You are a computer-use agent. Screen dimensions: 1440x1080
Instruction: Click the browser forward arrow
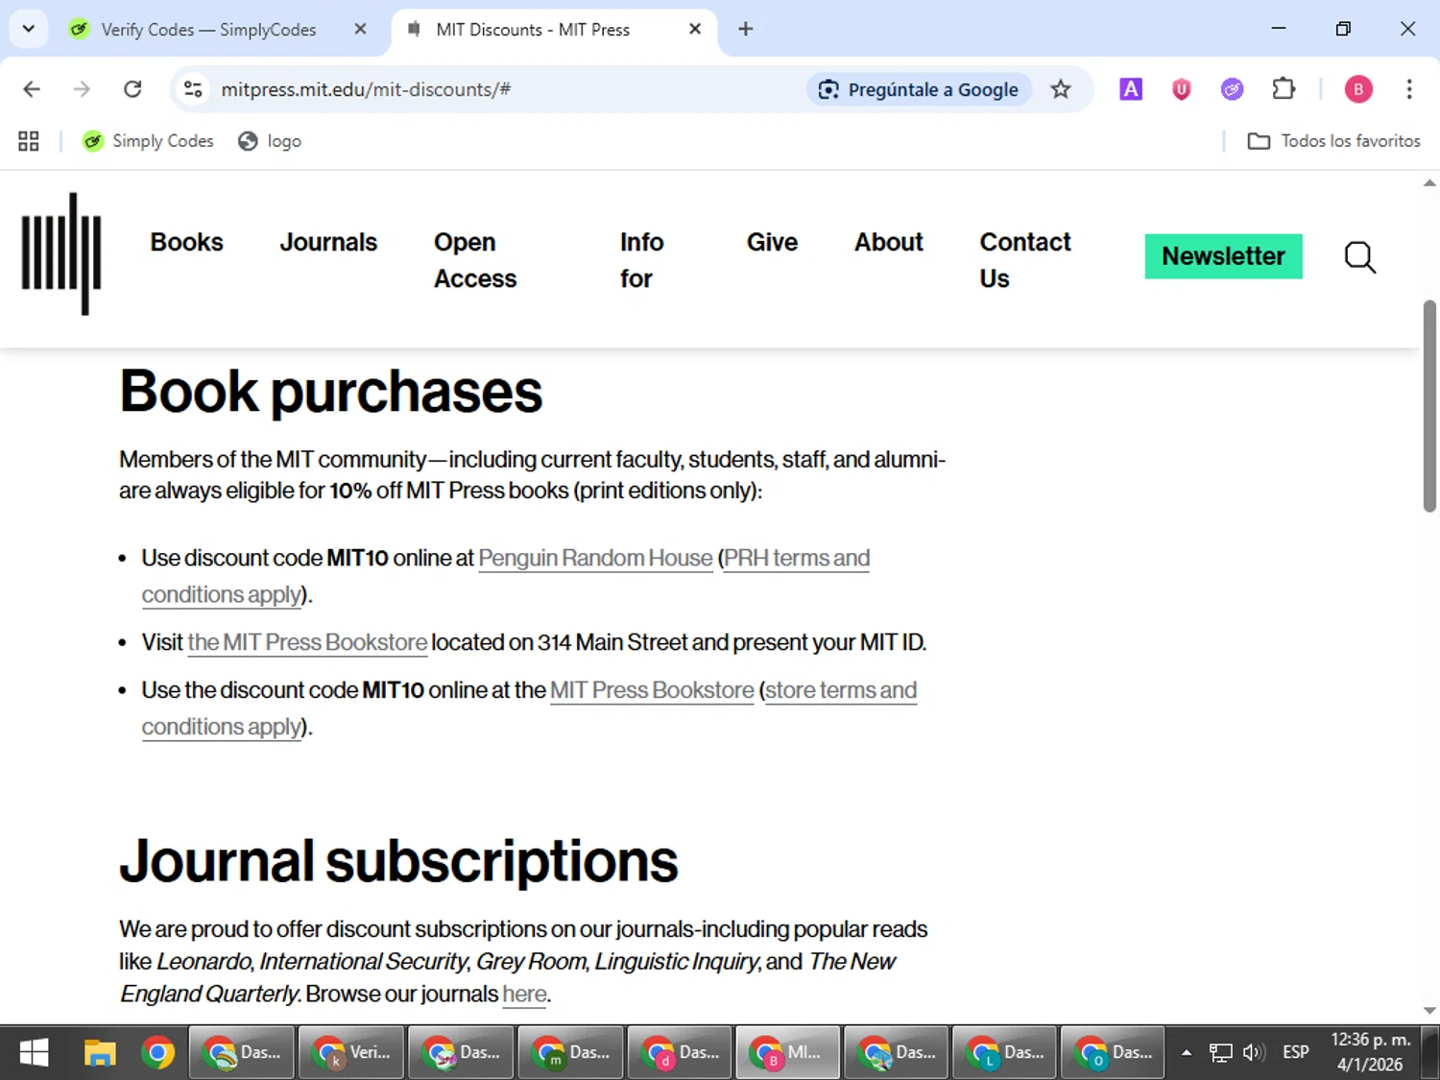pyautogui.click(x=82, y=89)
